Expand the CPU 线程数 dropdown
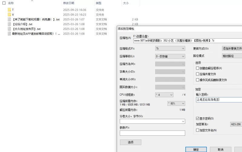The image size is (242, 152). (164, 95)
